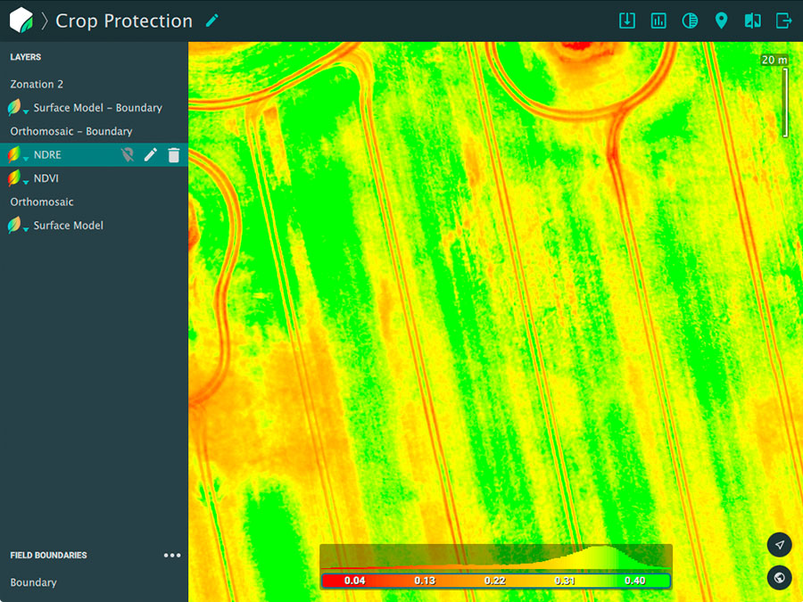
Task: Expand the NDVI layer dropdown arrow
Action: tap(26, 183)
